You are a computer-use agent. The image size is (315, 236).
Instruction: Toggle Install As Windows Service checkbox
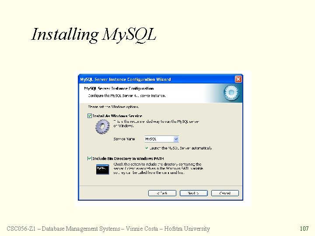pyautogui.click(x=90, y=116)
